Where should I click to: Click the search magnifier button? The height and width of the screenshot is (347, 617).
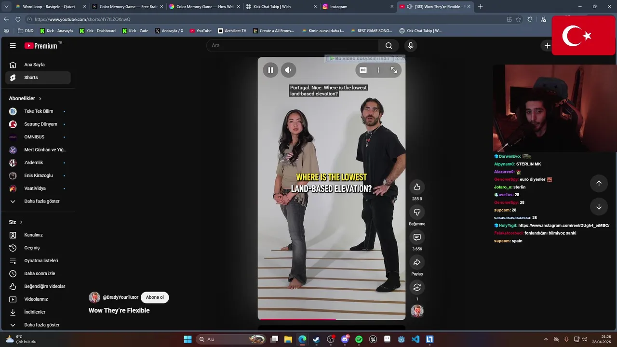point(389,45)
